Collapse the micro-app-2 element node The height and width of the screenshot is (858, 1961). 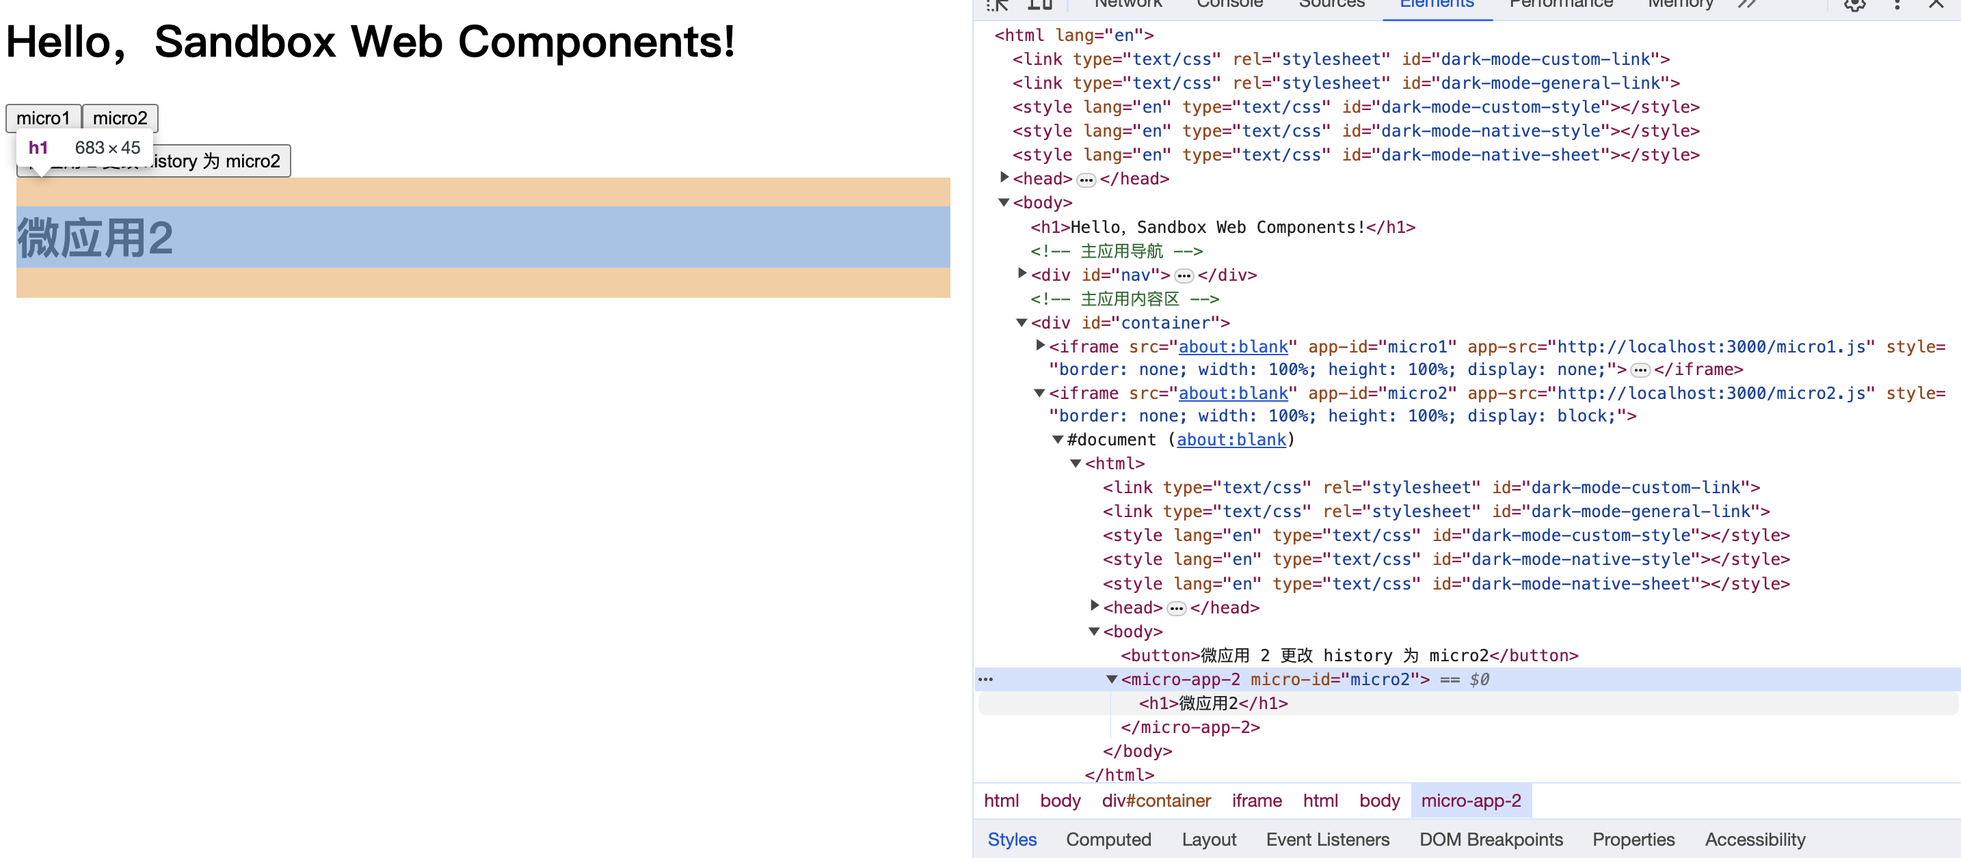pos(1112,679)
